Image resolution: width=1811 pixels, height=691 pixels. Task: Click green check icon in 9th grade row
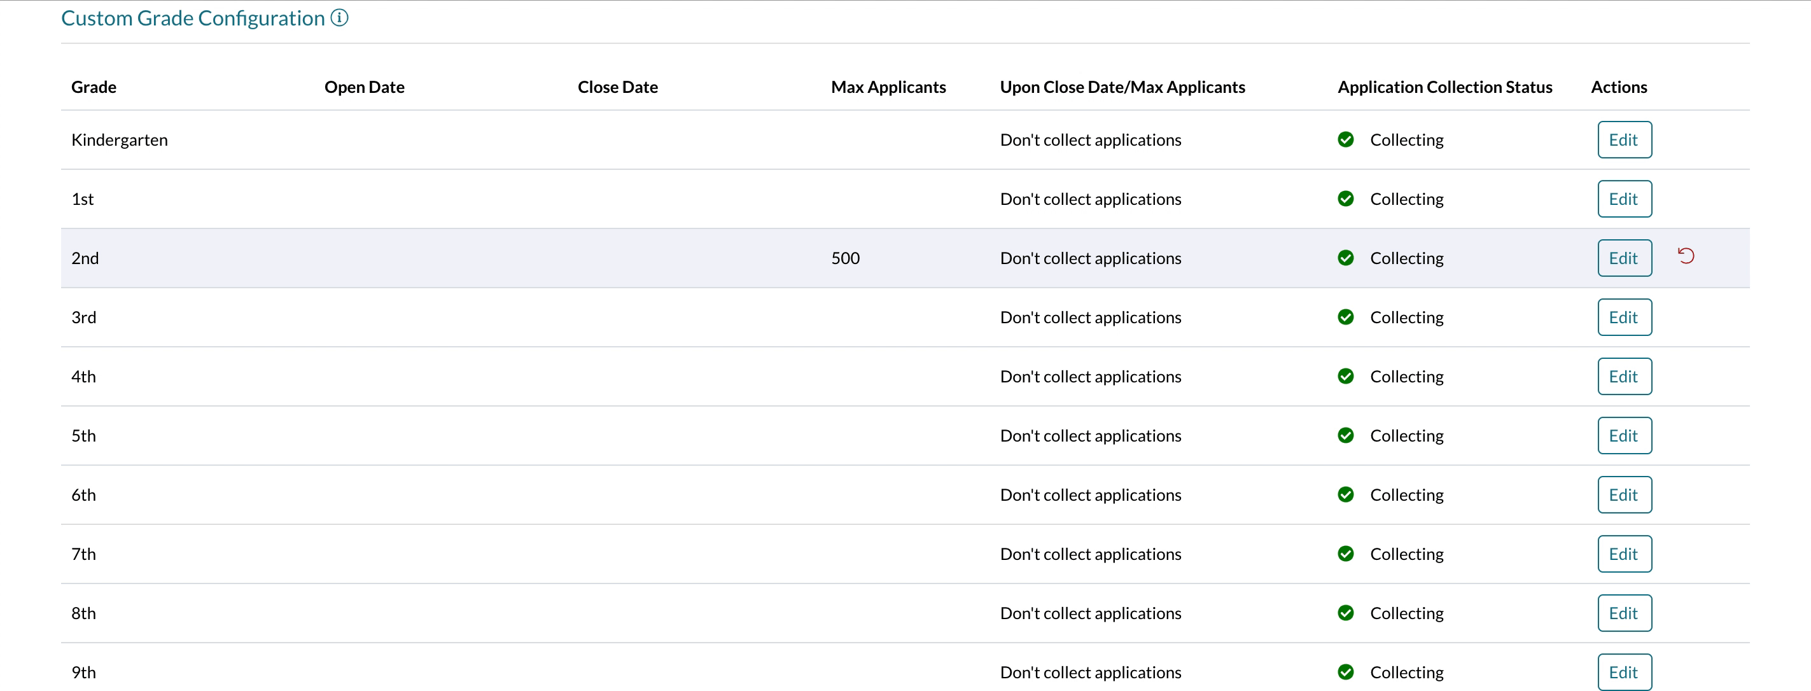click(1346, 672)
